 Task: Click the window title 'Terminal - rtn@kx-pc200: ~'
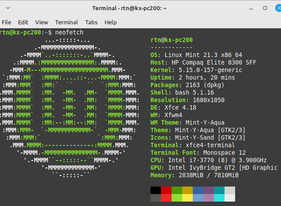[x=129, y=8]
